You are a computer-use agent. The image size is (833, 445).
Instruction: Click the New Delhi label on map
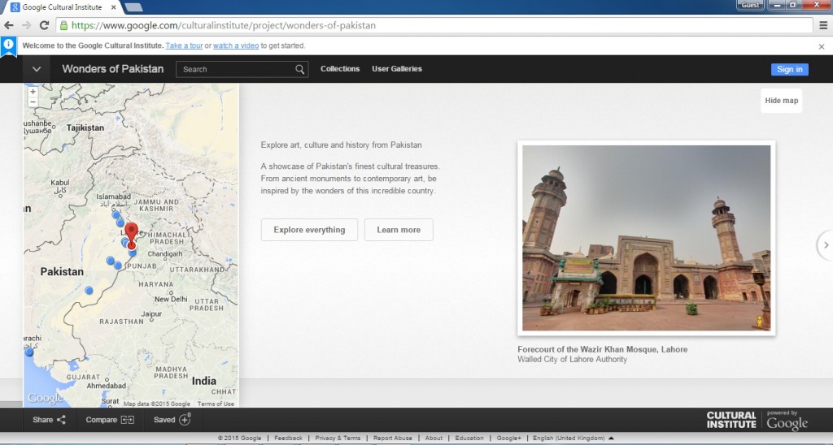coord(171,299)
